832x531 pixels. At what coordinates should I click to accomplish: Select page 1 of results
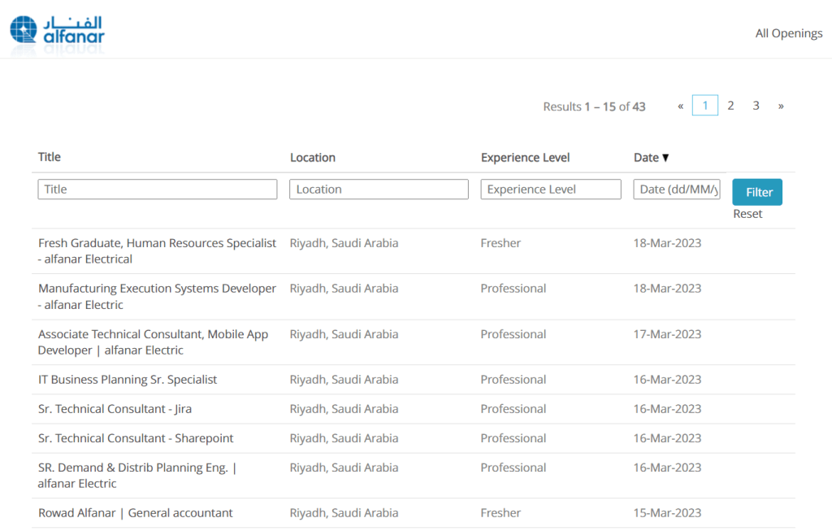pos(704,106)
